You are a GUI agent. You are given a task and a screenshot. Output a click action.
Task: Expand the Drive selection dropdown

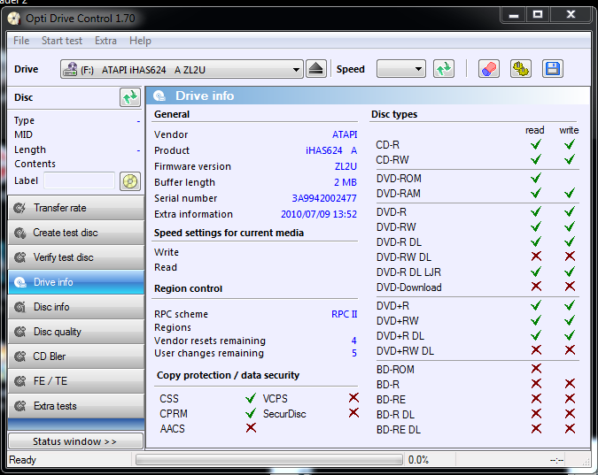click(x=182, y=69)
